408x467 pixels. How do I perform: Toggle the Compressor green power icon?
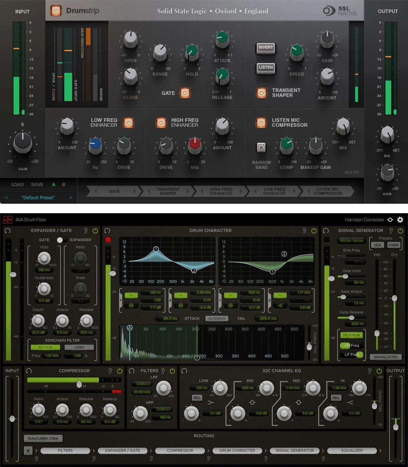[120, 371]
